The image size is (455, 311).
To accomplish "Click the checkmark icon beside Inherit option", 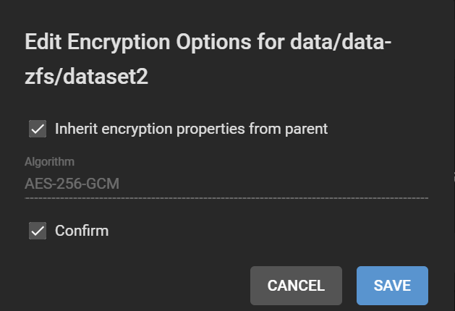I will pyautogui.click(x=38, y=129).
